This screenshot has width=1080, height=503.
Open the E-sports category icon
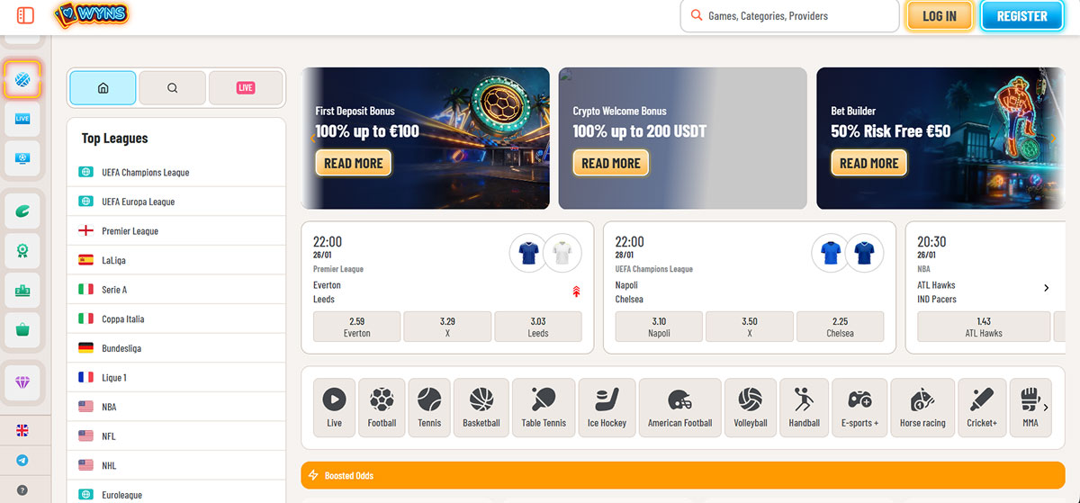(x=859, y=408)
